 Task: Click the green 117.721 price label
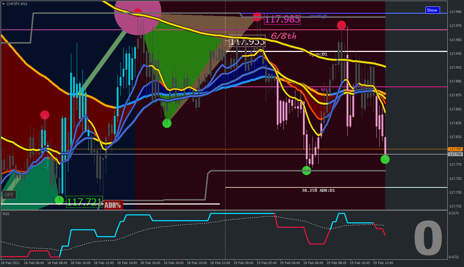click(x=84, y=202)
